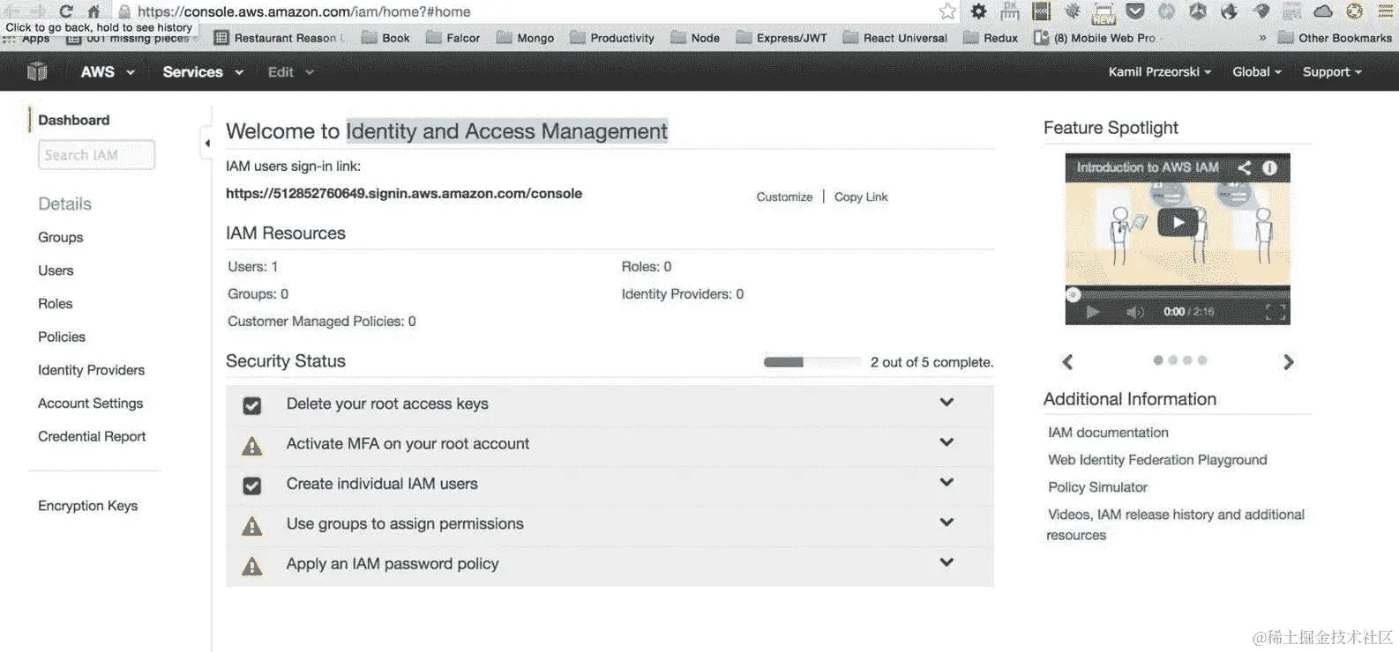Open Dashboard in the IAM sidebar
The height and width of the screenshot is (652, 1399).
74,120
